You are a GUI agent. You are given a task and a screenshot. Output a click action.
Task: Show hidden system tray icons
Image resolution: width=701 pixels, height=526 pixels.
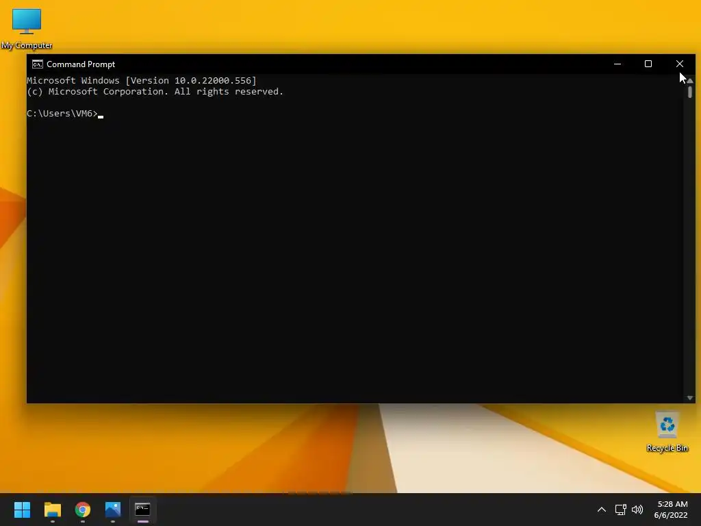tap(602, 510)
